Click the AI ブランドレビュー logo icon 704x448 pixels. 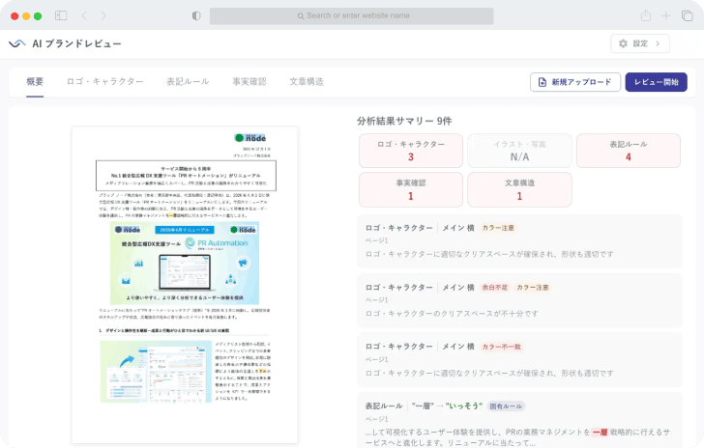coord(16,43)
